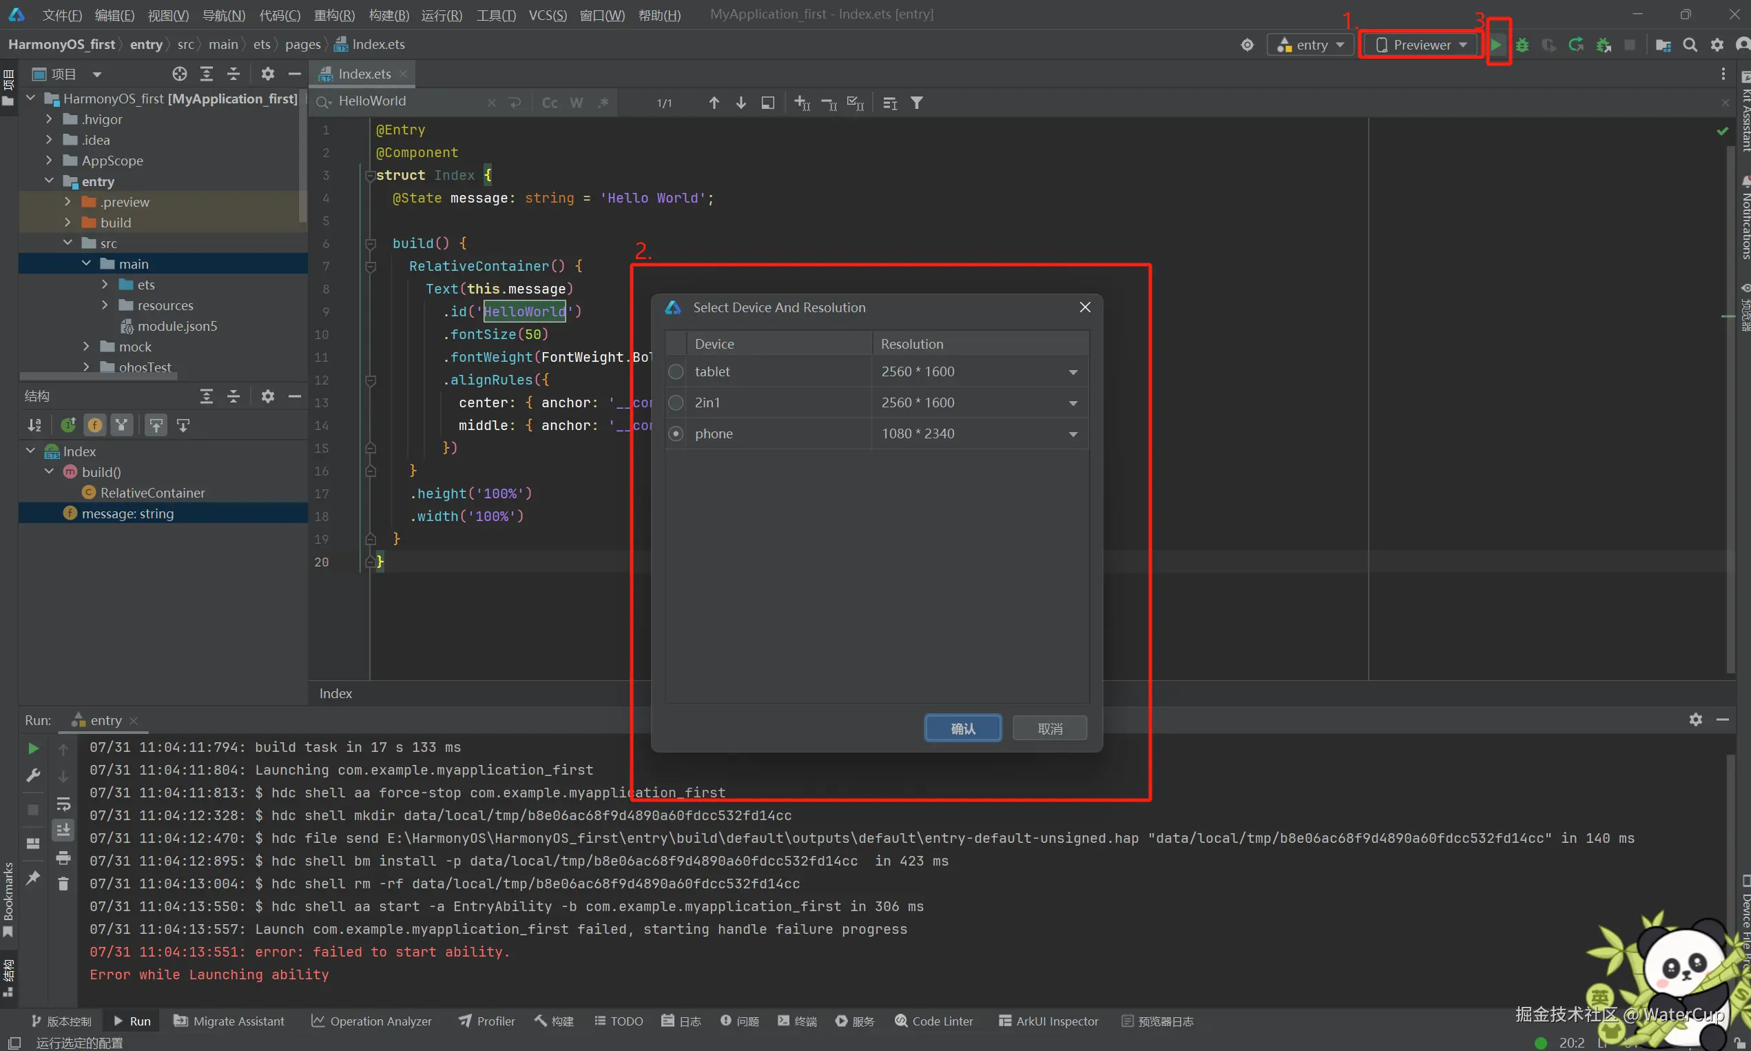This screenshot has width=1751, height=1051.
Task: Click trash icon to clear the Run console
Action: [63, 884]
